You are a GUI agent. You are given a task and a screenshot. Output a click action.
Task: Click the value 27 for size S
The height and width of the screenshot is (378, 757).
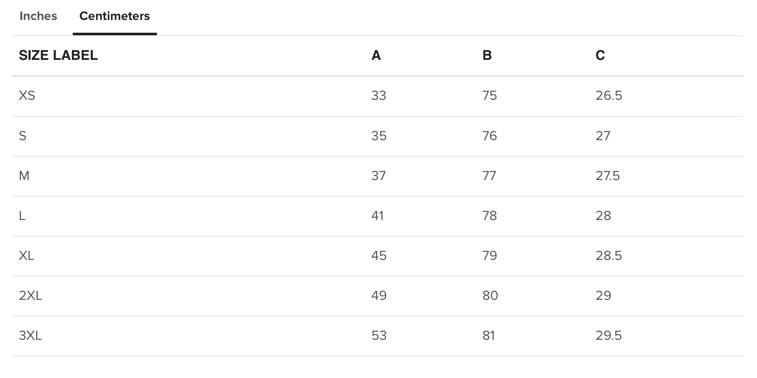pyautogui.click(x=603, y=136)
